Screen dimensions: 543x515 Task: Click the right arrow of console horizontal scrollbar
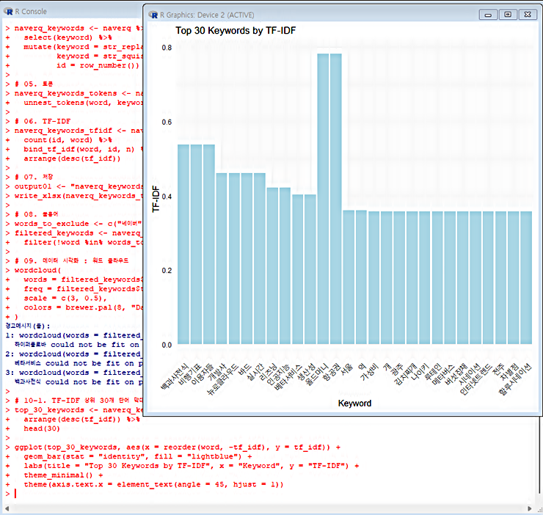point(529,508)
